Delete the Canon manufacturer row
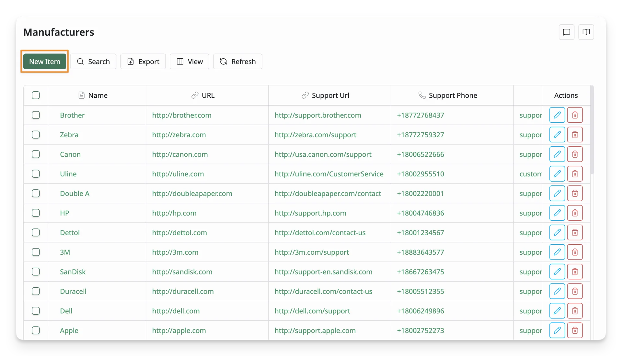Image resolution: width=622 pixels, height=356 pixels. tap(575, 154)
